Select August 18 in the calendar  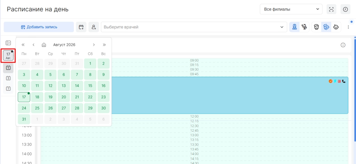pyautogui.click(x=37, y=97)
